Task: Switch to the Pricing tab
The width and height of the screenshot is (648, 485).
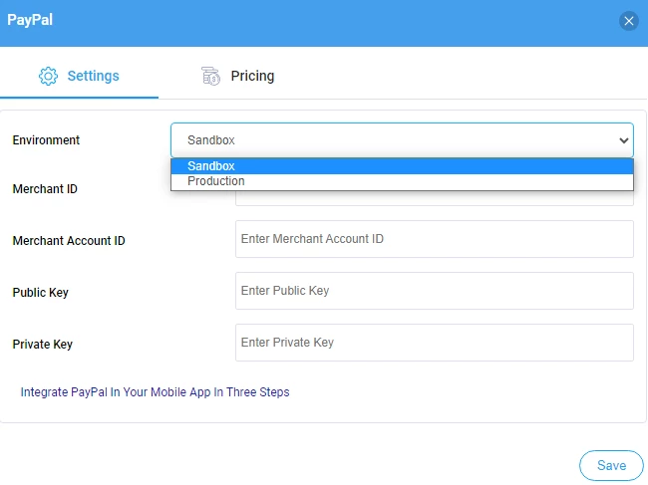Action: coord(237,76)
